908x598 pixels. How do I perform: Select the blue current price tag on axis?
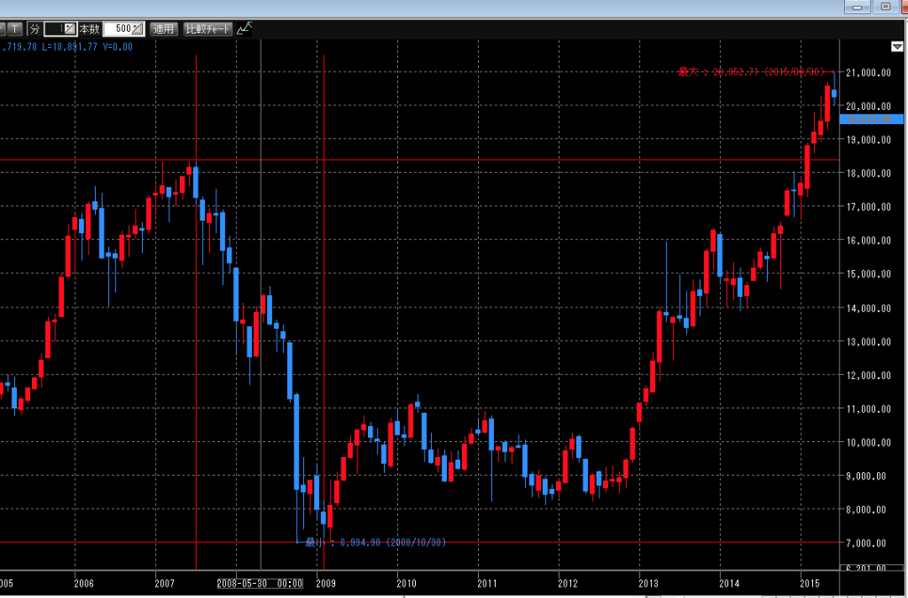coord(871,118)
